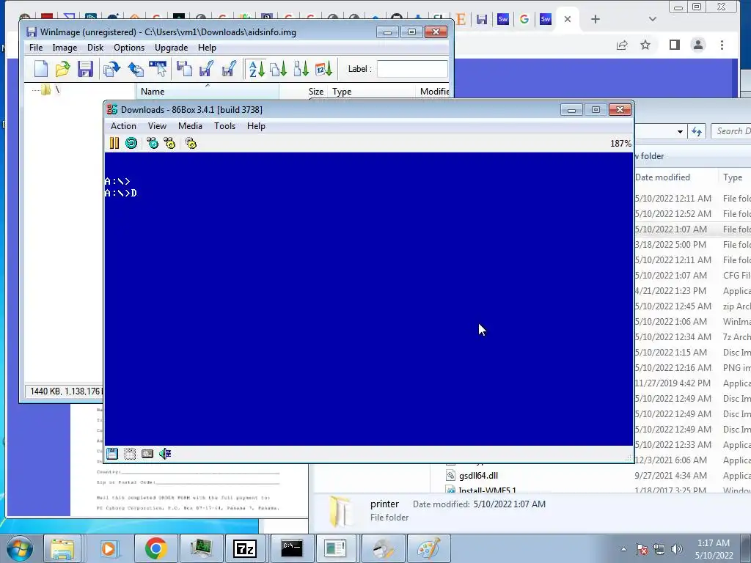Open Paint from taskbar

click(428, 548)
